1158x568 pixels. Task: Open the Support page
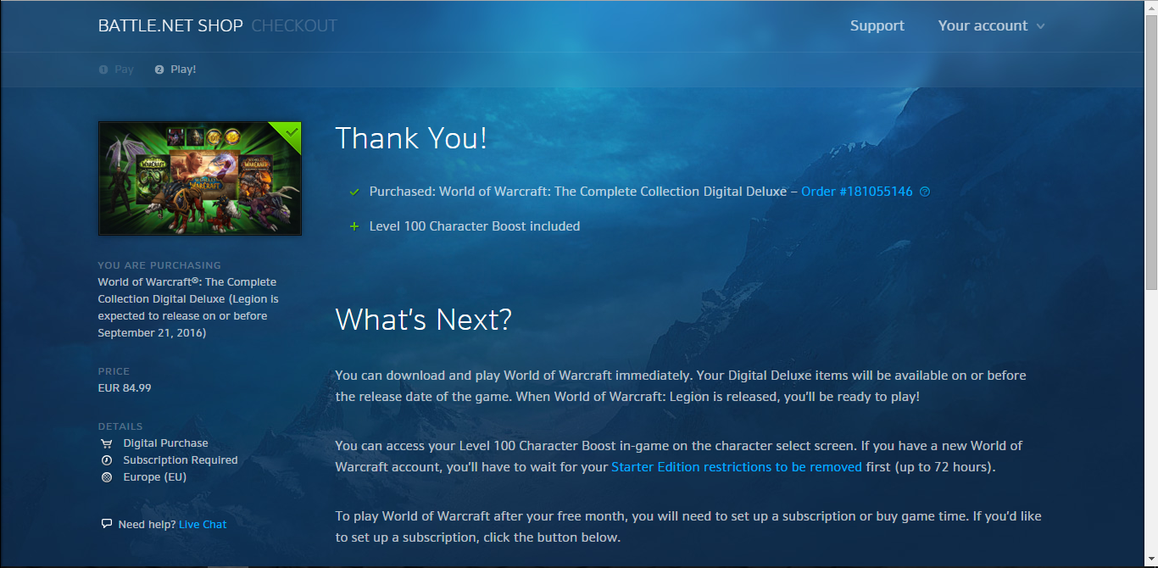pos(877,25)
